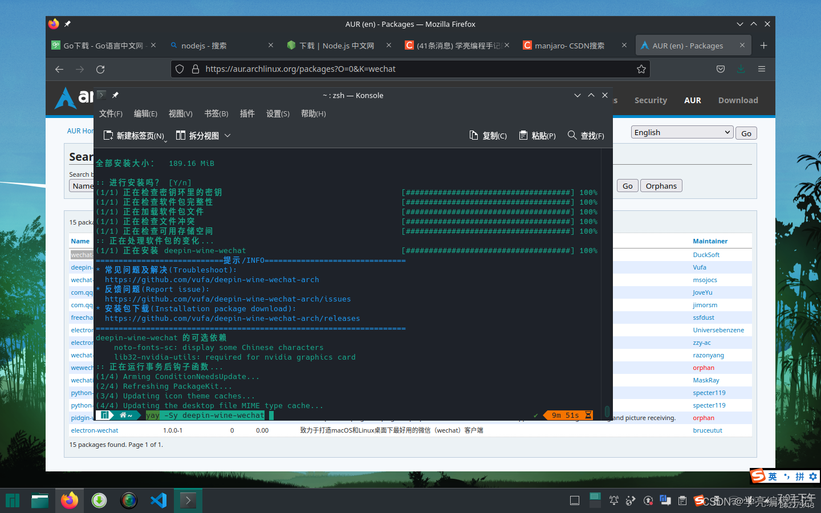Screen dimensions: 821x513
Task: Sort table by Name column header
Action: pyautogui.click(x=80, y=241)
